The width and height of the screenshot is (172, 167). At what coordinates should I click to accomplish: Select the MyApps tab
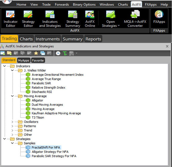pos(24,60)
